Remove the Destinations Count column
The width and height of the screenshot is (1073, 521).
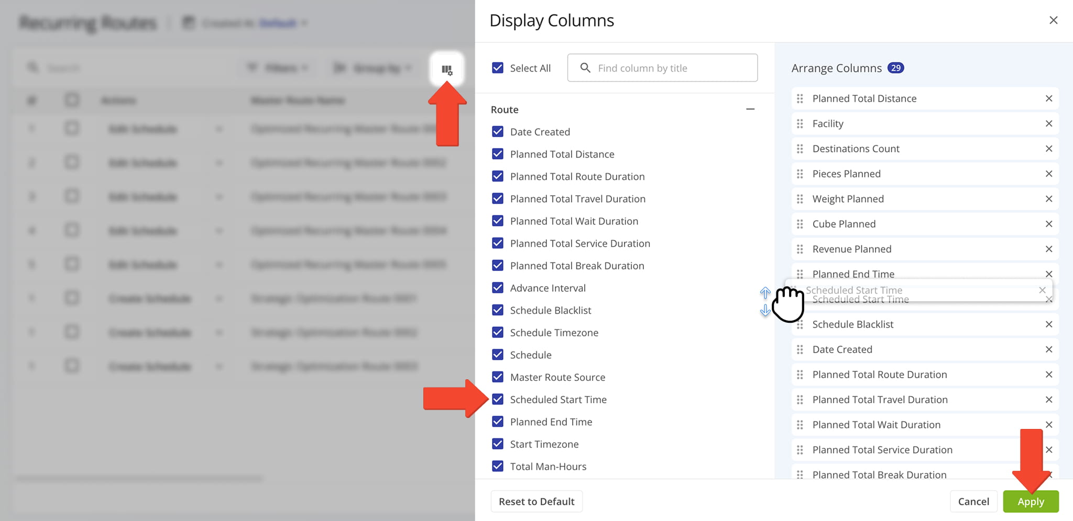pos(1049,149)
